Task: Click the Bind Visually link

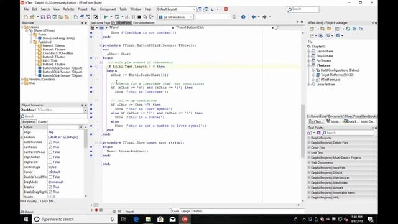Action: pyautogui.click(x=29, y=201)
